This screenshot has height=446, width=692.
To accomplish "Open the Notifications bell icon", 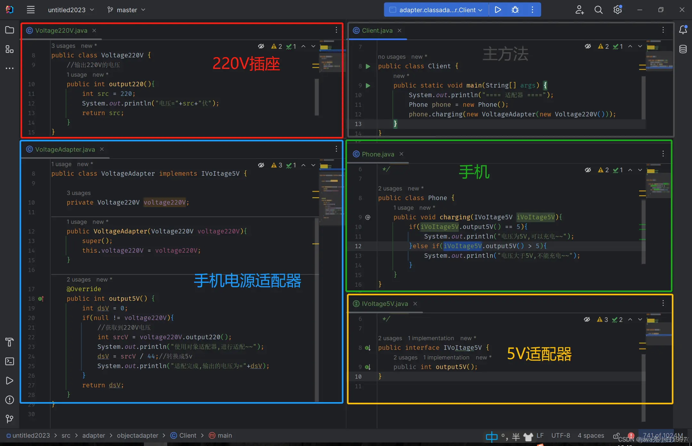I will tap(683, 30).
